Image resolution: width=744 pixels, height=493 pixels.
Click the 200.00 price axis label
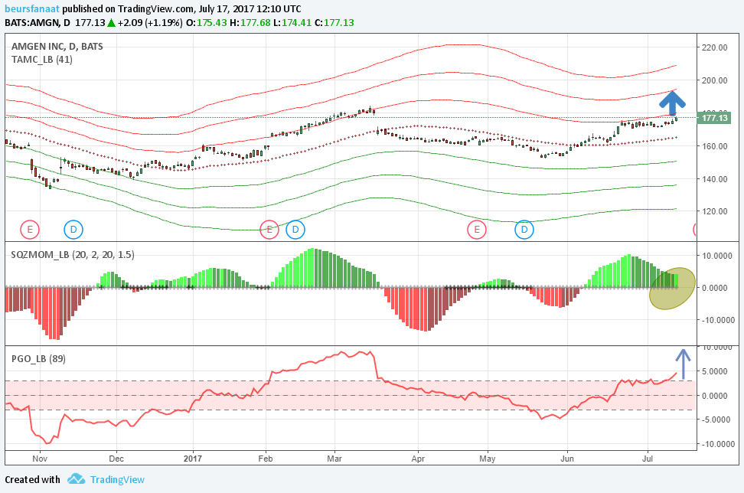pyautogui.click(x=715, y=80)
